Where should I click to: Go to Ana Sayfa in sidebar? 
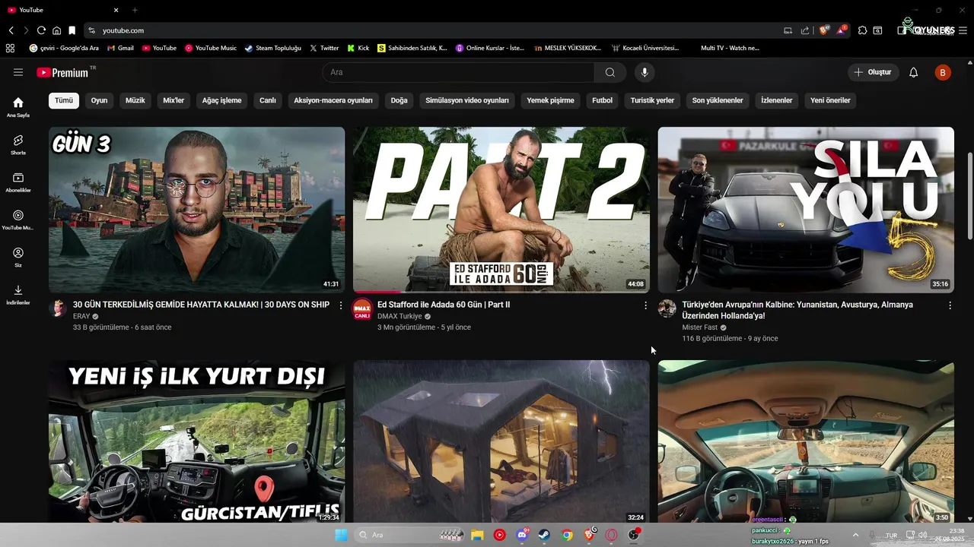(x=18, y=107)
